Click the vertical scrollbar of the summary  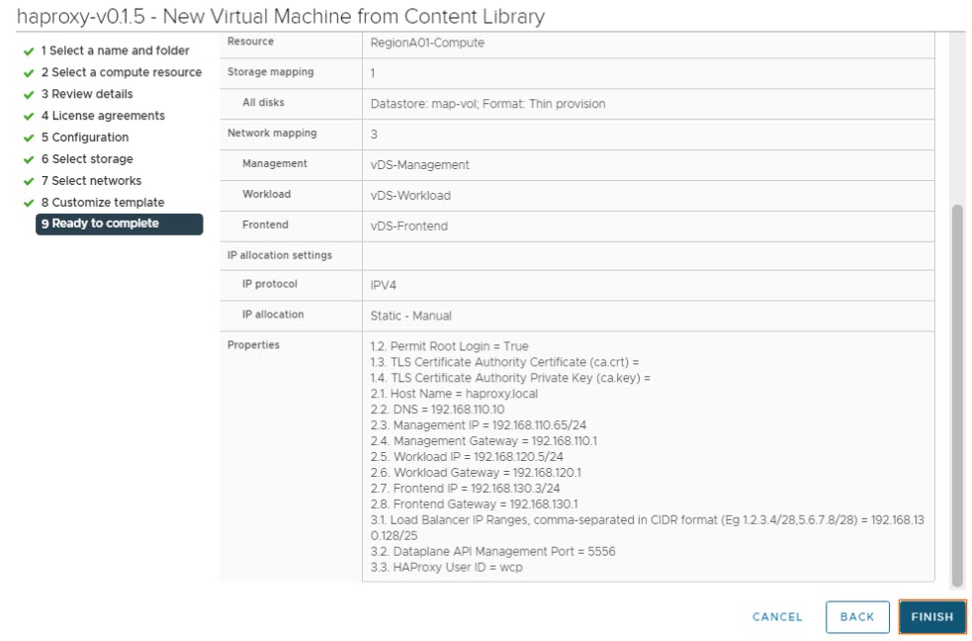[956, 396]
